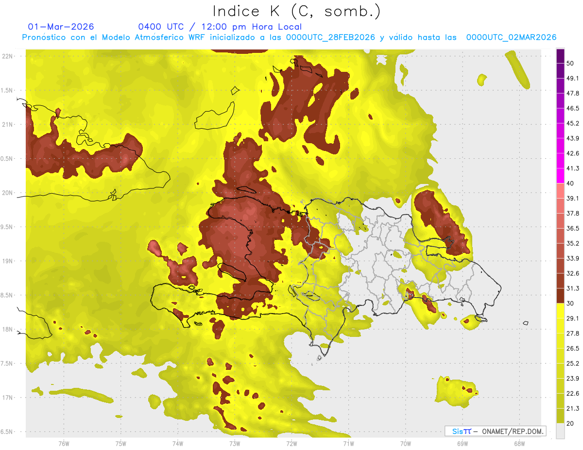Click the longitude label "74W"
The width and height of the screenshot is (583, 450).
[177, 444]
